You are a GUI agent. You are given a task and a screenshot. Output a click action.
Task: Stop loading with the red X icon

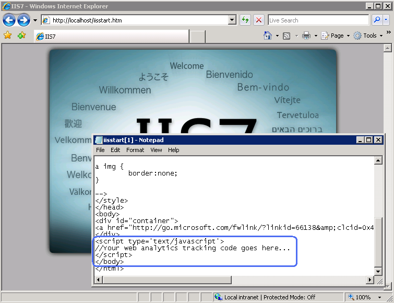pos(259,20)
